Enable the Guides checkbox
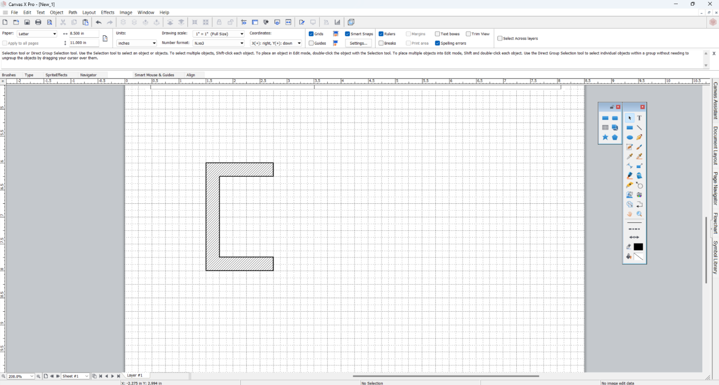This screenshot has width=719, height=385. [311, 43]
